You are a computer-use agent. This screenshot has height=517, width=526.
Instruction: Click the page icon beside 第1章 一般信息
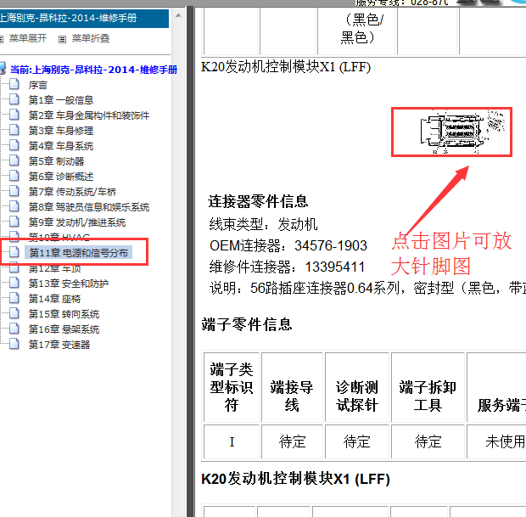14,99
